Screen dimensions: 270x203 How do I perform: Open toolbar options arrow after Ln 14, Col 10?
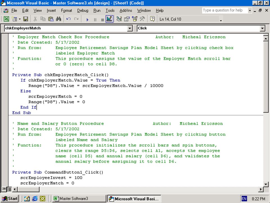pyautogui.click(x=221, y=21)
